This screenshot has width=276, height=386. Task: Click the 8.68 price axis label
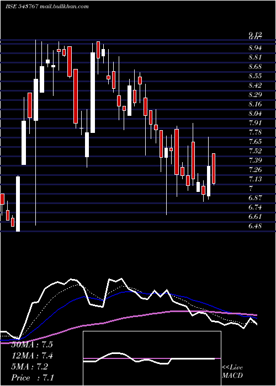[255, 67]
